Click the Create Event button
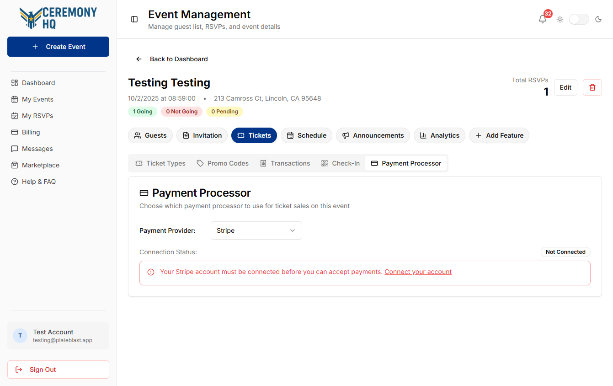The height and width of the screenshot is (386, 613). [x=58, y=47]
